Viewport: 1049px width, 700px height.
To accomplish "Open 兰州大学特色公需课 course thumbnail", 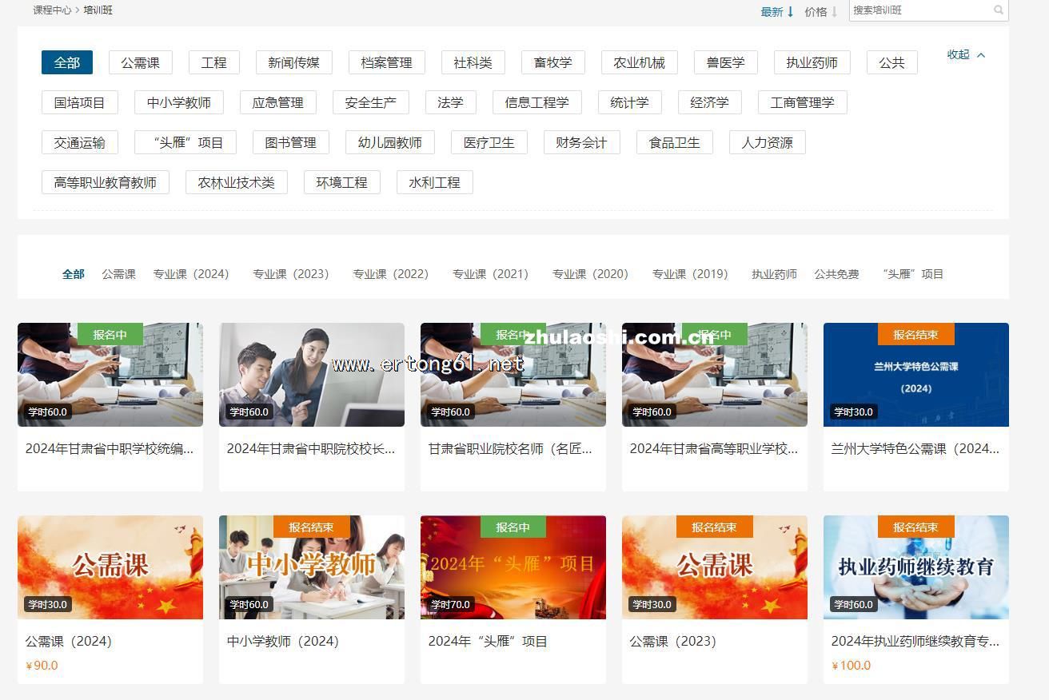I will coord(915,375).
